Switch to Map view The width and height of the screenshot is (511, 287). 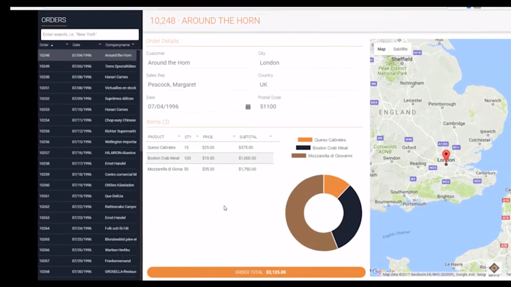click(x=382, y=49)
